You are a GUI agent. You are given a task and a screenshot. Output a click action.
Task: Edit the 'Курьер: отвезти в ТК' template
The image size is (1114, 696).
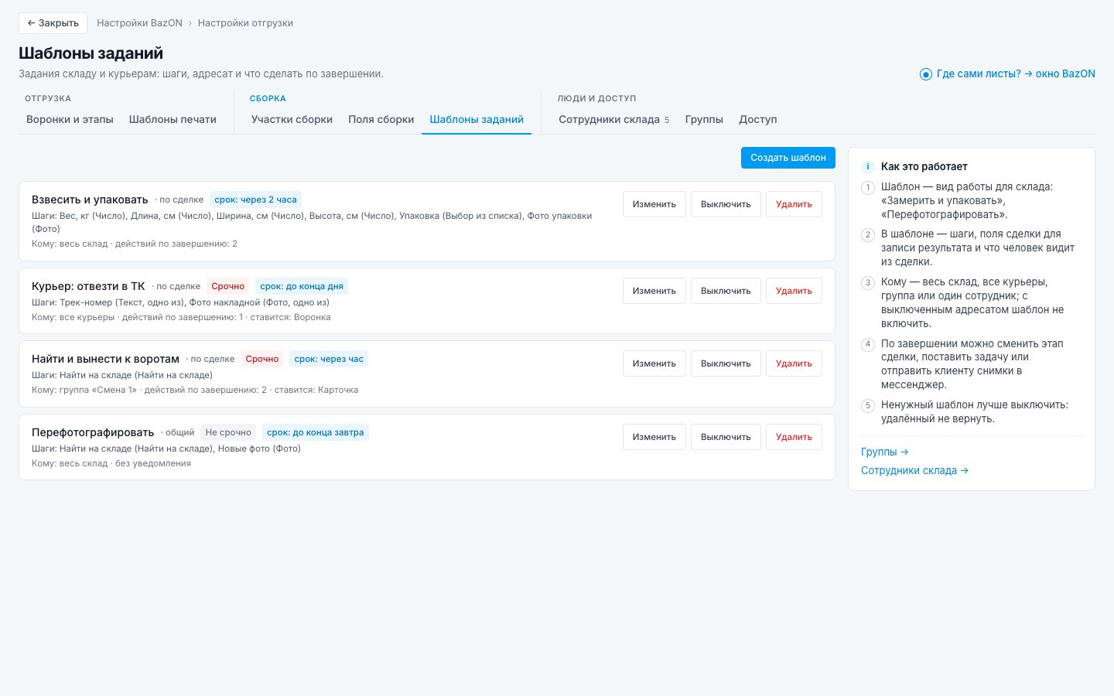pyautogui.click(x=654, y=291)
